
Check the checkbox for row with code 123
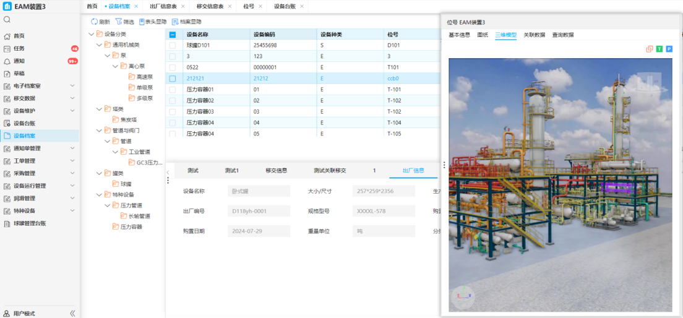173,56
